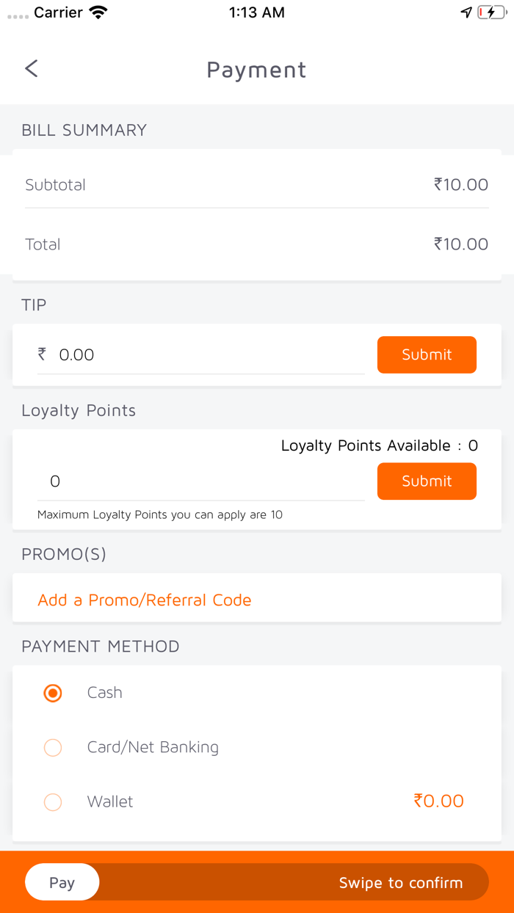514x913 pixels.
Task: Submit the tip amount
Action: [x=427, y=354]
